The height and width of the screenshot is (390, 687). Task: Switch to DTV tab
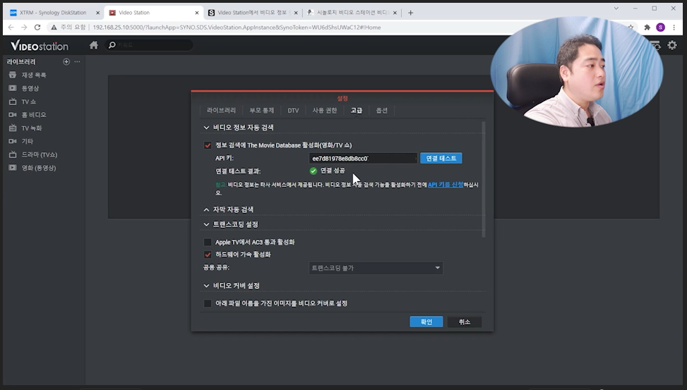pos(293,110)
